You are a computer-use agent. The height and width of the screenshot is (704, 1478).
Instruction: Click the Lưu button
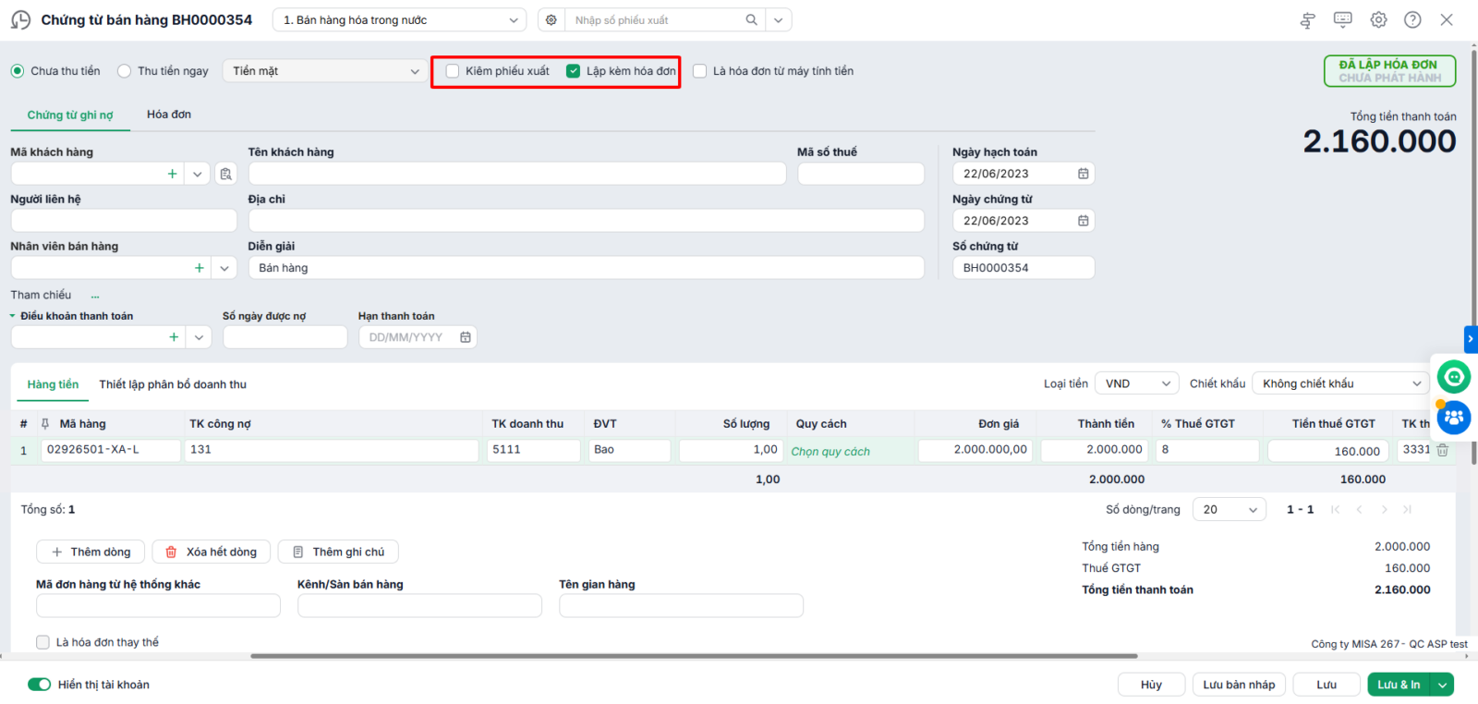coord(1327,685)
